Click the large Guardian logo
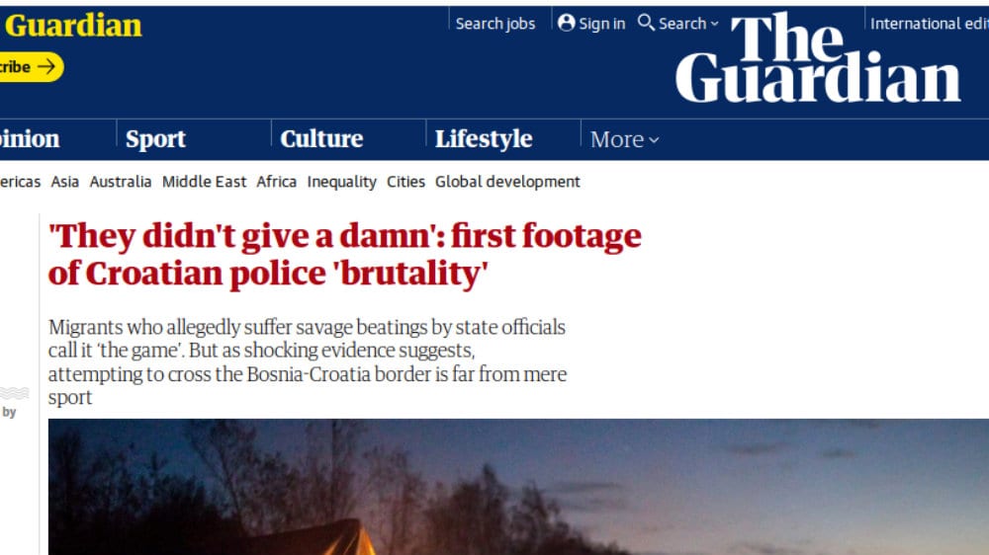 point(818,58)
